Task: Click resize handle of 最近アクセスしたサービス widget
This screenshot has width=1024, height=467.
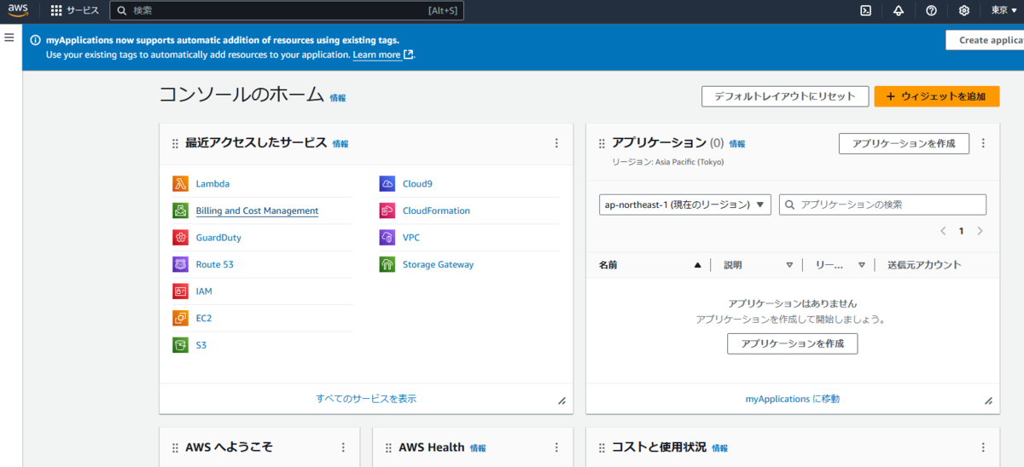Action: (561, 401)
